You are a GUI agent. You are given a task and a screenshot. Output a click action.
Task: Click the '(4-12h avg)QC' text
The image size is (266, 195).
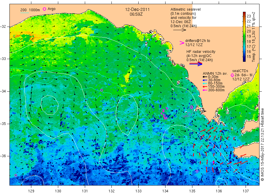[199, 56]
